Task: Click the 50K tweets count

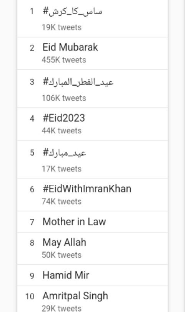Action: 62,255
